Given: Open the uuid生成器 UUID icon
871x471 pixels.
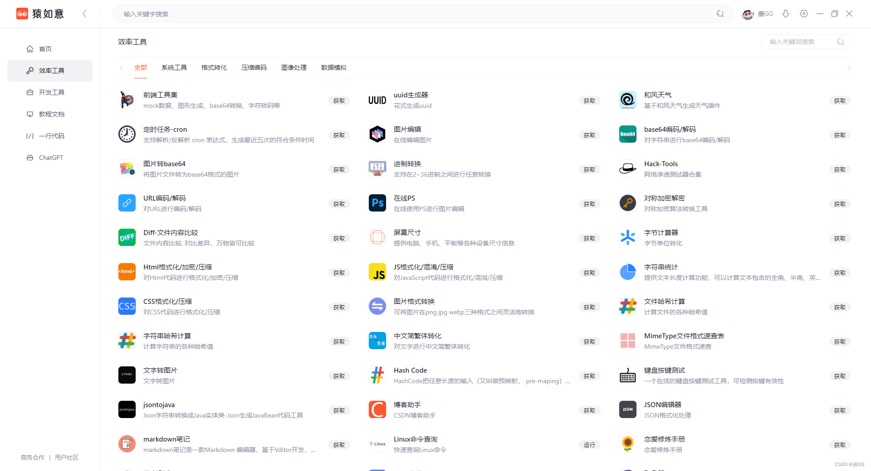Looking at the screenshot, I should [377, 100].
